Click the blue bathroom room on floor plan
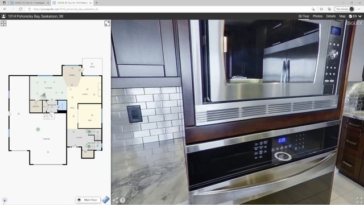The image size is (364, 205). point(62,105)
